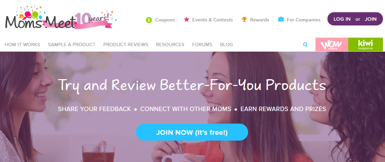The image size is (385, 162).
Task: Click the Rewards text link
Action: click(260, 20)
